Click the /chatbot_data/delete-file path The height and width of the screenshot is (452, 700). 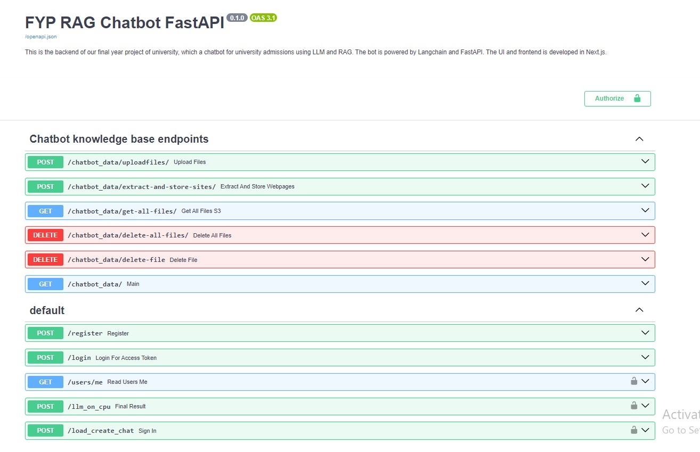116,260
